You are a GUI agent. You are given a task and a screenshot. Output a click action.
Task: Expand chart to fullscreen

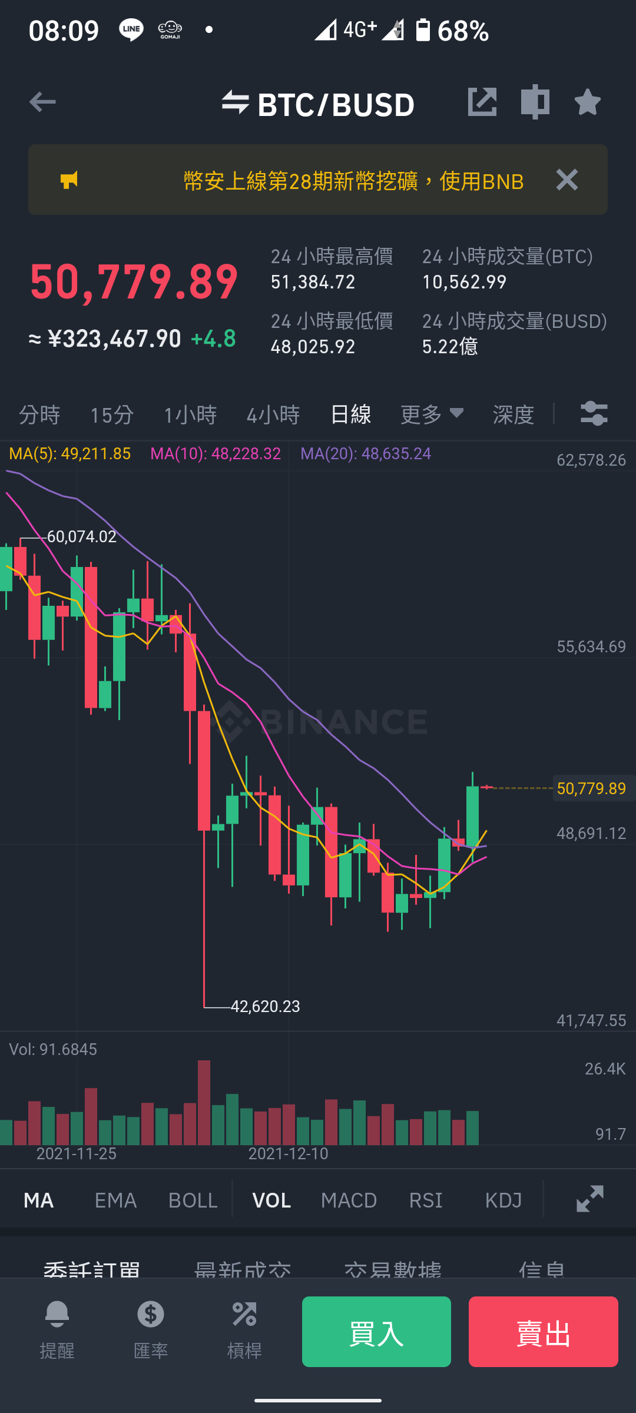590,1199
